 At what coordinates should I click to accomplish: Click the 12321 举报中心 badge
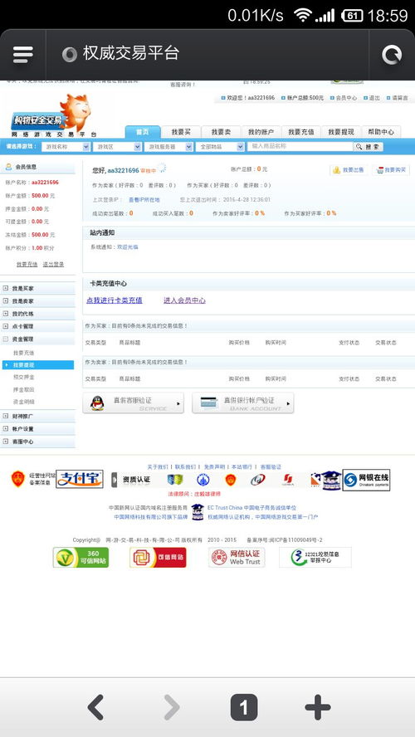[x=315, y=558]
